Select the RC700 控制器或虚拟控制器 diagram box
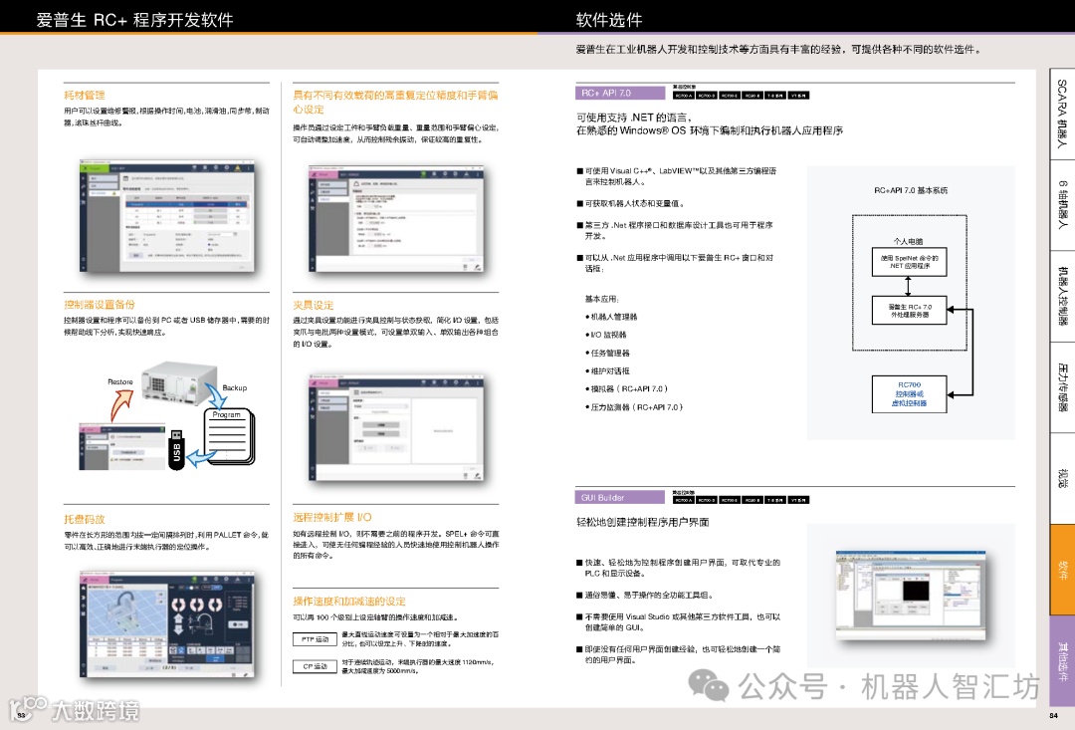 (909, 393)
